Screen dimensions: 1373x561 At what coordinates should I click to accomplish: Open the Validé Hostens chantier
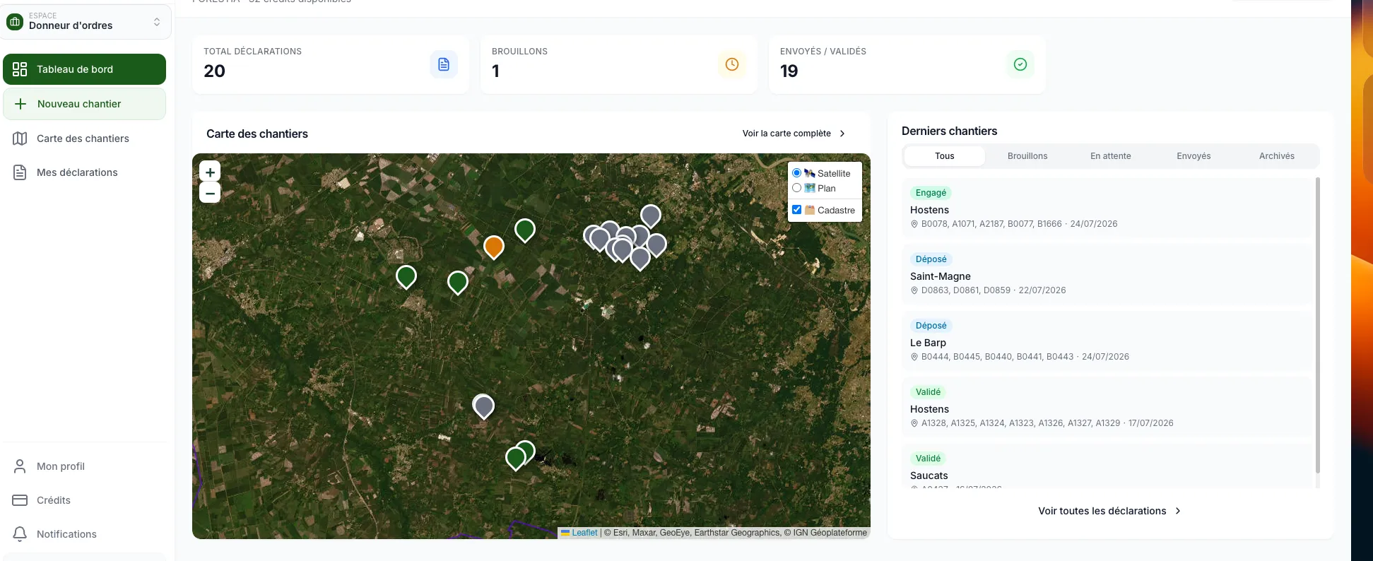tap(1107, 408)
